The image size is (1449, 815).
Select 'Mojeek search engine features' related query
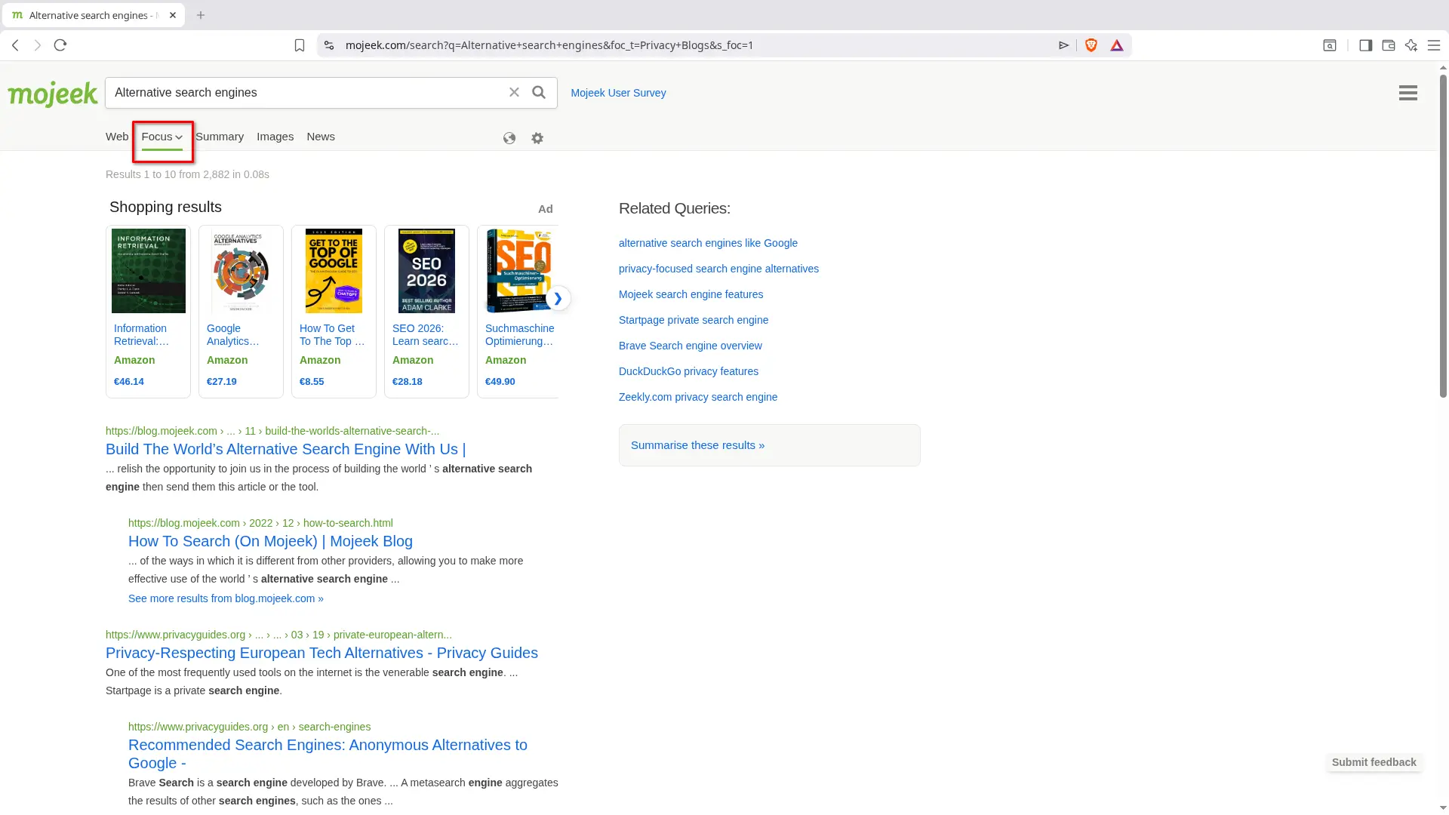691,294
